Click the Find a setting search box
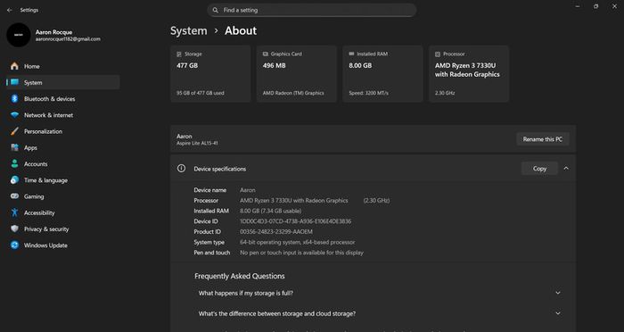Image resolution: width=624 pixels, height=332 pixels. (x=312, y=10)
